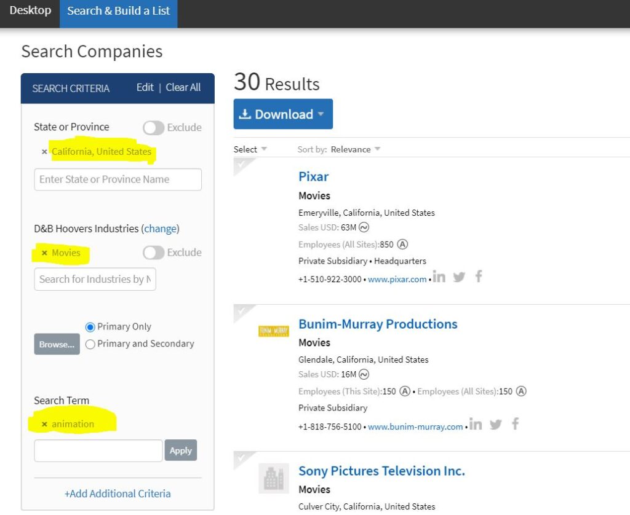Focus the Search Term input box

click(98, 450)
